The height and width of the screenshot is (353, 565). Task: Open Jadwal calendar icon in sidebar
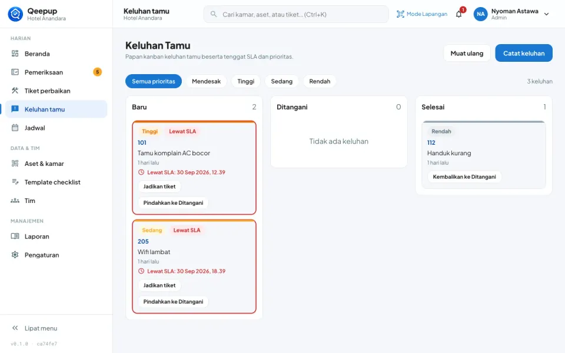pyautogui.click(x=15, y=128)
